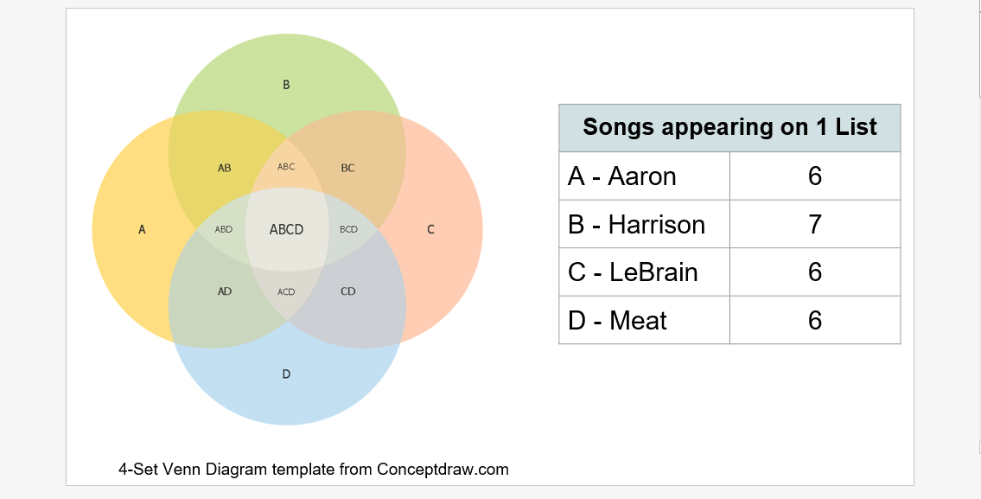
Task: Click the BCD intersection label
Action: [348, 230]
